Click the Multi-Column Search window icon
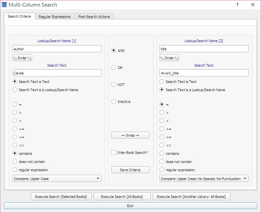Viewport: 261px width, 213px height. (x=4, y=5)
